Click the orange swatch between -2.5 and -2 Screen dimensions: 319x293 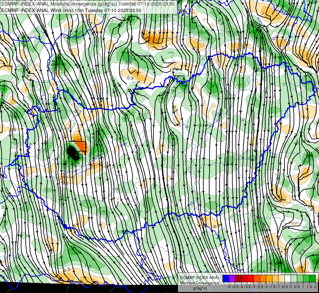[263, 278]
